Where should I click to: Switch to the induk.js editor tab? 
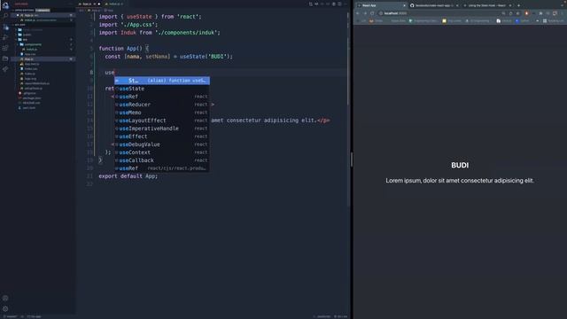point(115,4)
